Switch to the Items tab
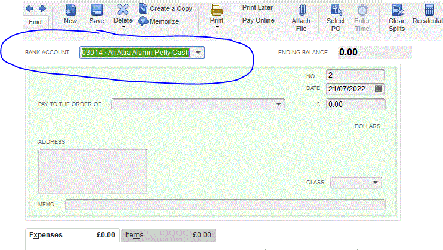The width and height of the screenshot is (443, 250). (x=168, y=235)
